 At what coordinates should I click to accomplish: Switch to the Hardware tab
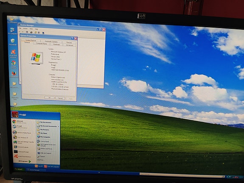coord(56,45)
